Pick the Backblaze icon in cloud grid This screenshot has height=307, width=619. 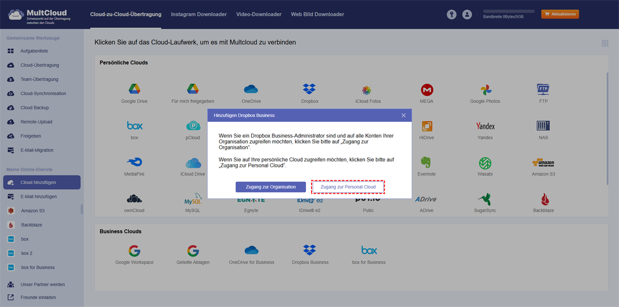click(x=543, y=199)
